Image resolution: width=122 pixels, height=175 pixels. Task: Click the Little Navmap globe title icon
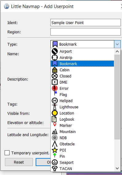(6, 6)
